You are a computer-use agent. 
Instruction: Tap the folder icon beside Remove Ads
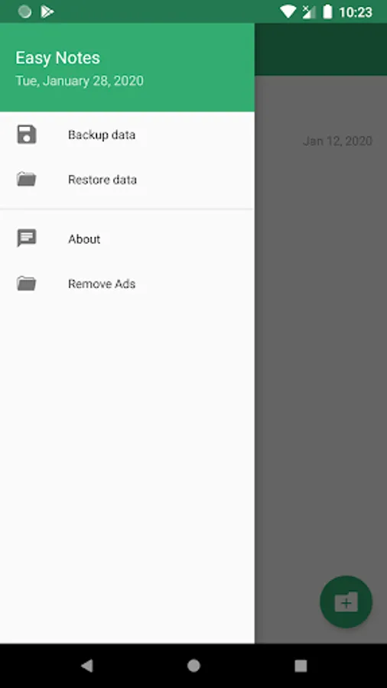26,284
